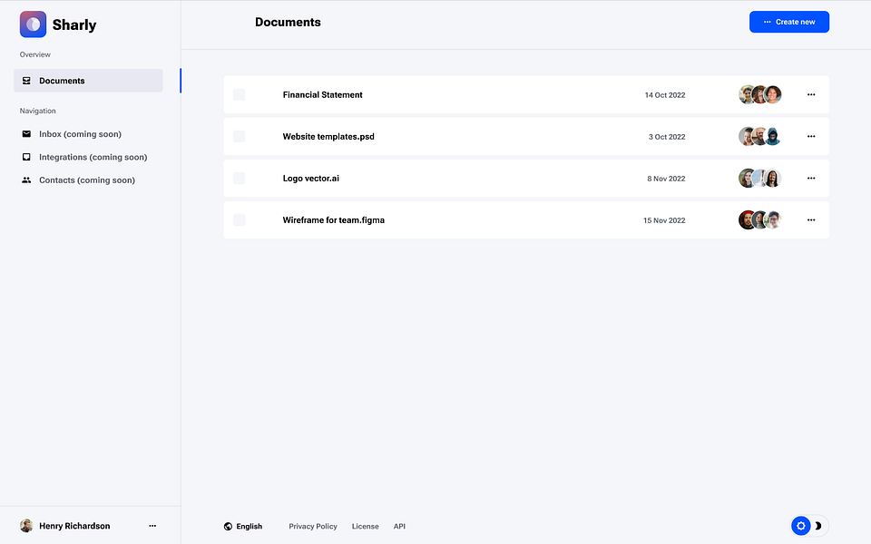
Task: Tick the Wireframe for team.figma checkbox
Action: pos(239,219)
